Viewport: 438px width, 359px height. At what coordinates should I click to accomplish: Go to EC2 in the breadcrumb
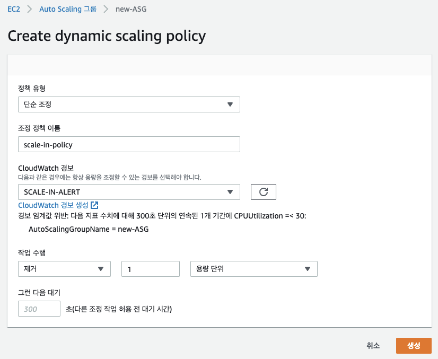(x=14, y=9)
